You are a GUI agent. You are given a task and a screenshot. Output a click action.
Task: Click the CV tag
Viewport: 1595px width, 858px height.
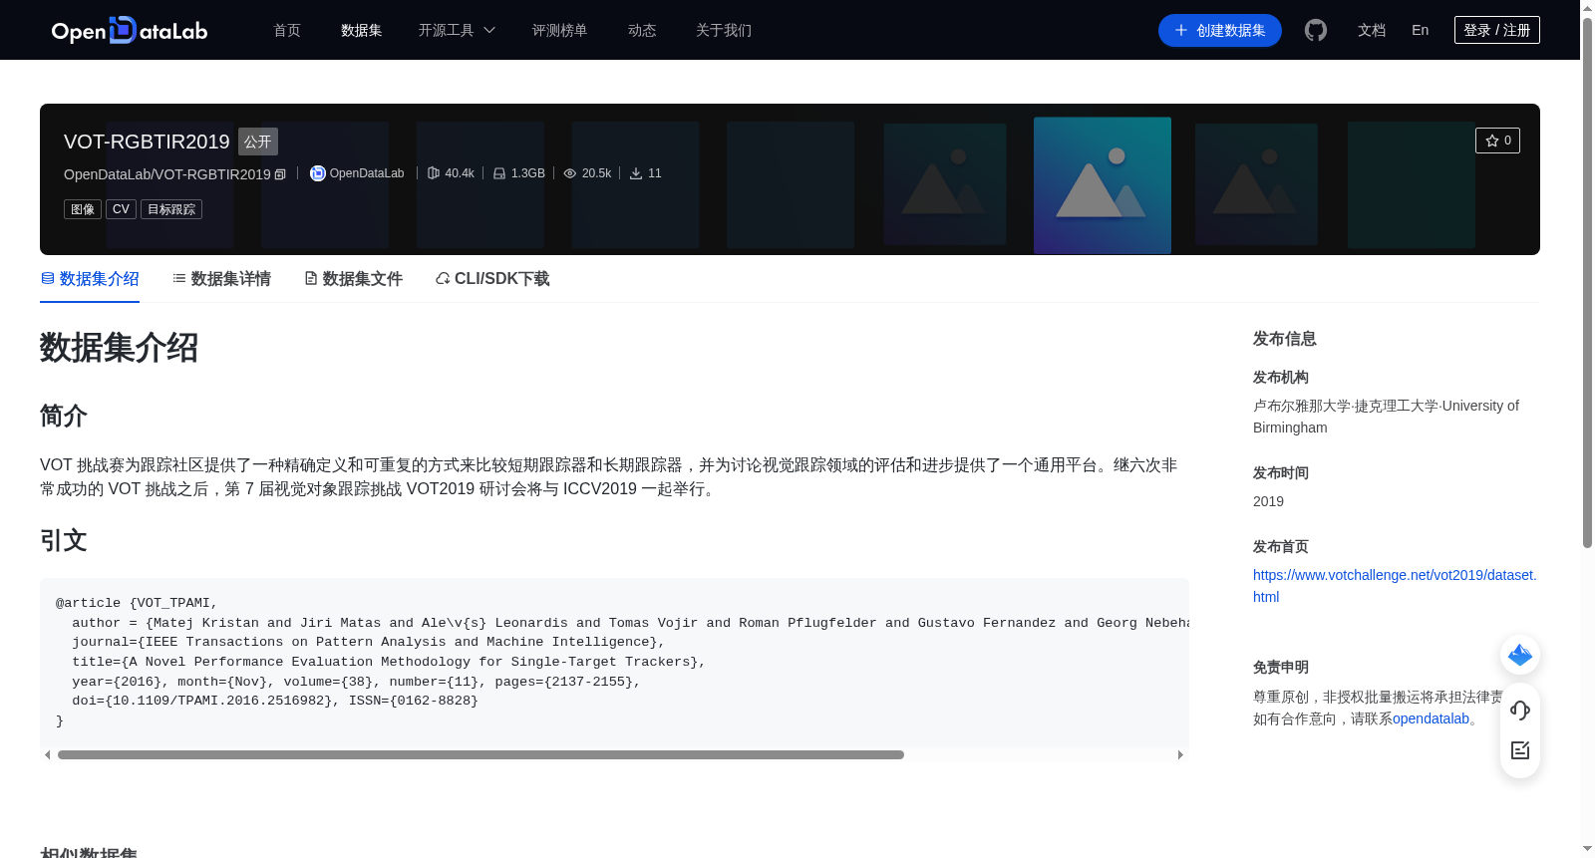pyautogui.click(x=121, y=209)
